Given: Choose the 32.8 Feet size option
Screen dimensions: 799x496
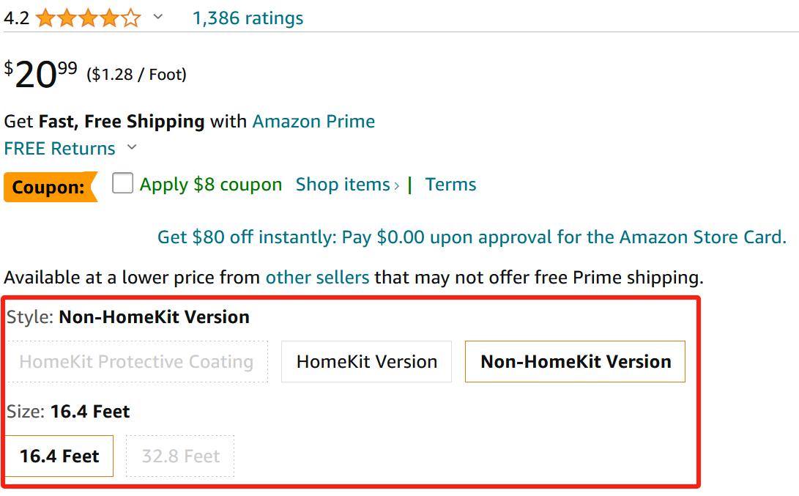Looking at the screenshot, I should (x=180, y=456).
